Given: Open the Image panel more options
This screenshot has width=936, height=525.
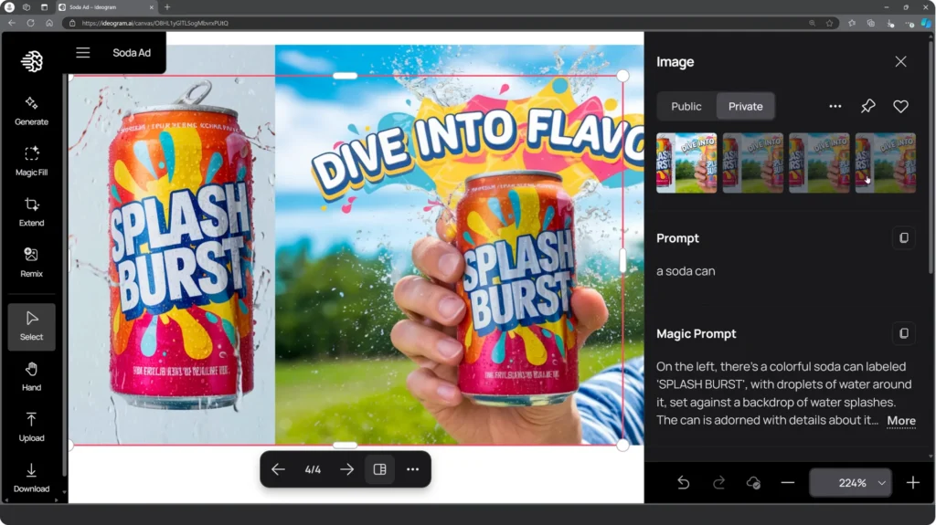Looking at the screenshot, I should (x=835, y=106).
